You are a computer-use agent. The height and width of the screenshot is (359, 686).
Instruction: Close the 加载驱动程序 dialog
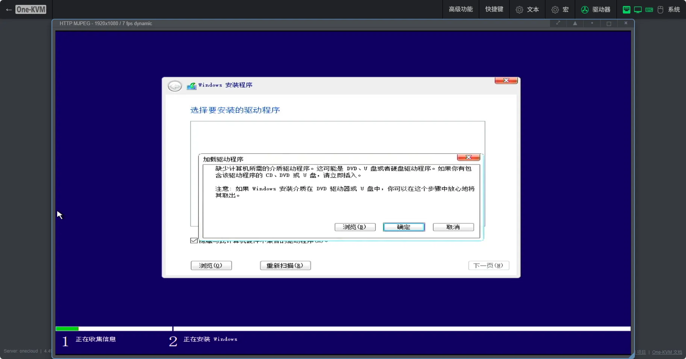pyautogui.click(x=468, y=157)
